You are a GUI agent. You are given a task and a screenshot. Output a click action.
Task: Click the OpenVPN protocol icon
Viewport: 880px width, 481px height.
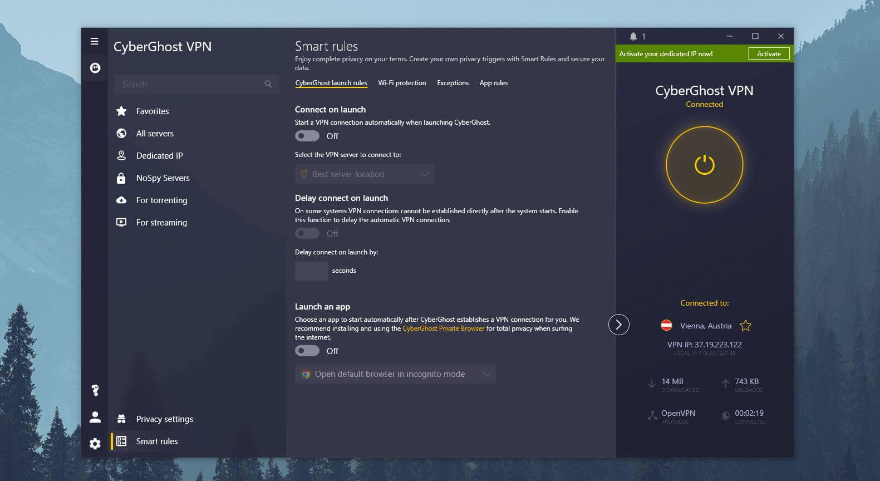[653, 415]
